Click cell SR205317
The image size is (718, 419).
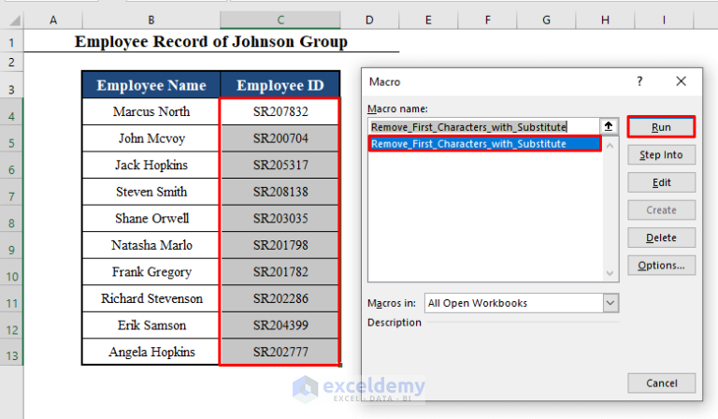click(x=280, y=165)
